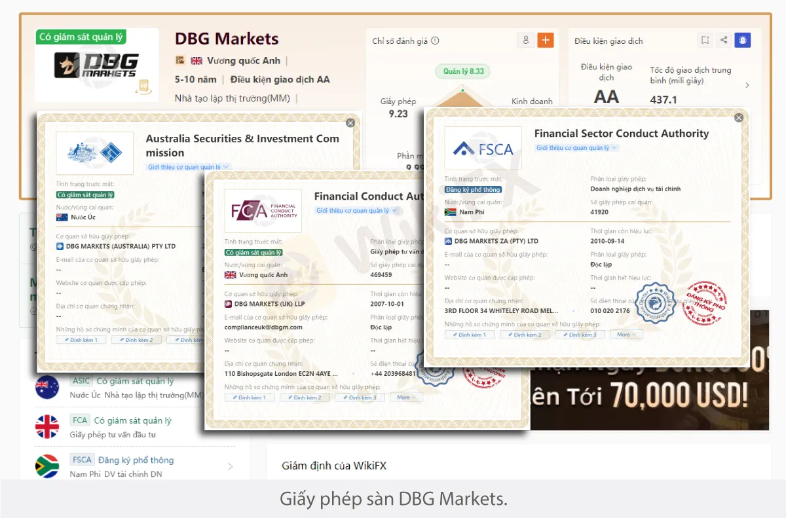
Task: Click the UK flag in FCA card
Action: (x=231, y=275)
